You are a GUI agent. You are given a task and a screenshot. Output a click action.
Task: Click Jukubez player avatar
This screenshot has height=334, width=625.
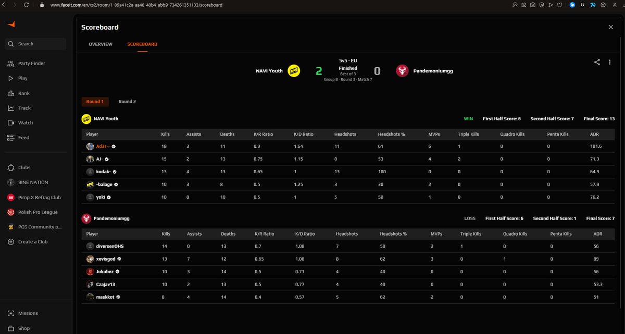pyautogui.click(x=90, y=272)
